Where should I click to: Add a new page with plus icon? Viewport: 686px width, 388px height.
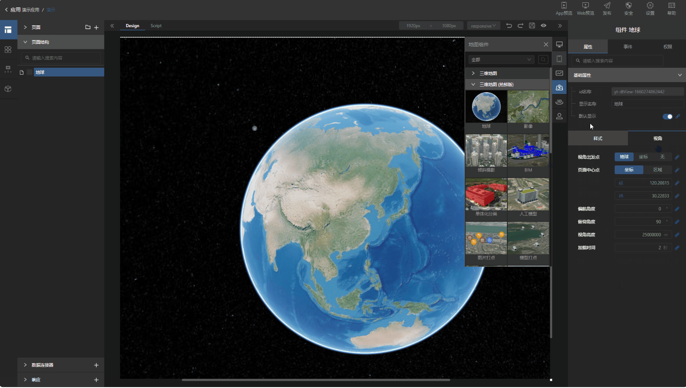[96, 27]
